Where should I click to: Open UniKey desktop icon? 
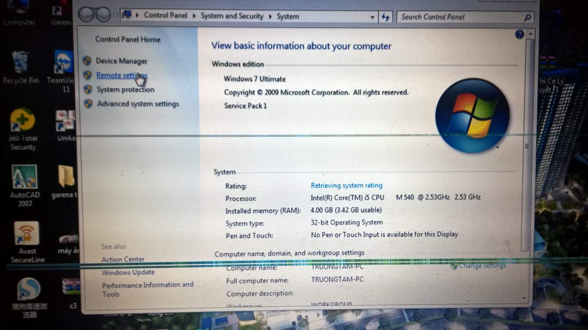[x=65, y=126]
